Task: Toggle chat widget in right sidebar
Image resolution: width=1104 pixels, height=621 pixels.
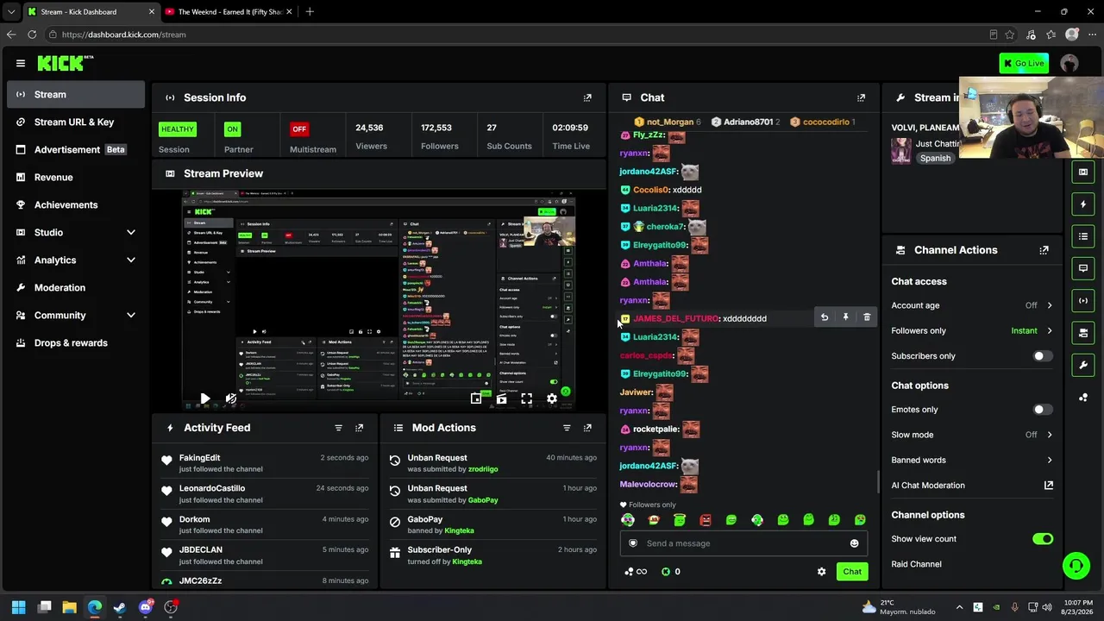Action: point(1083,268)
